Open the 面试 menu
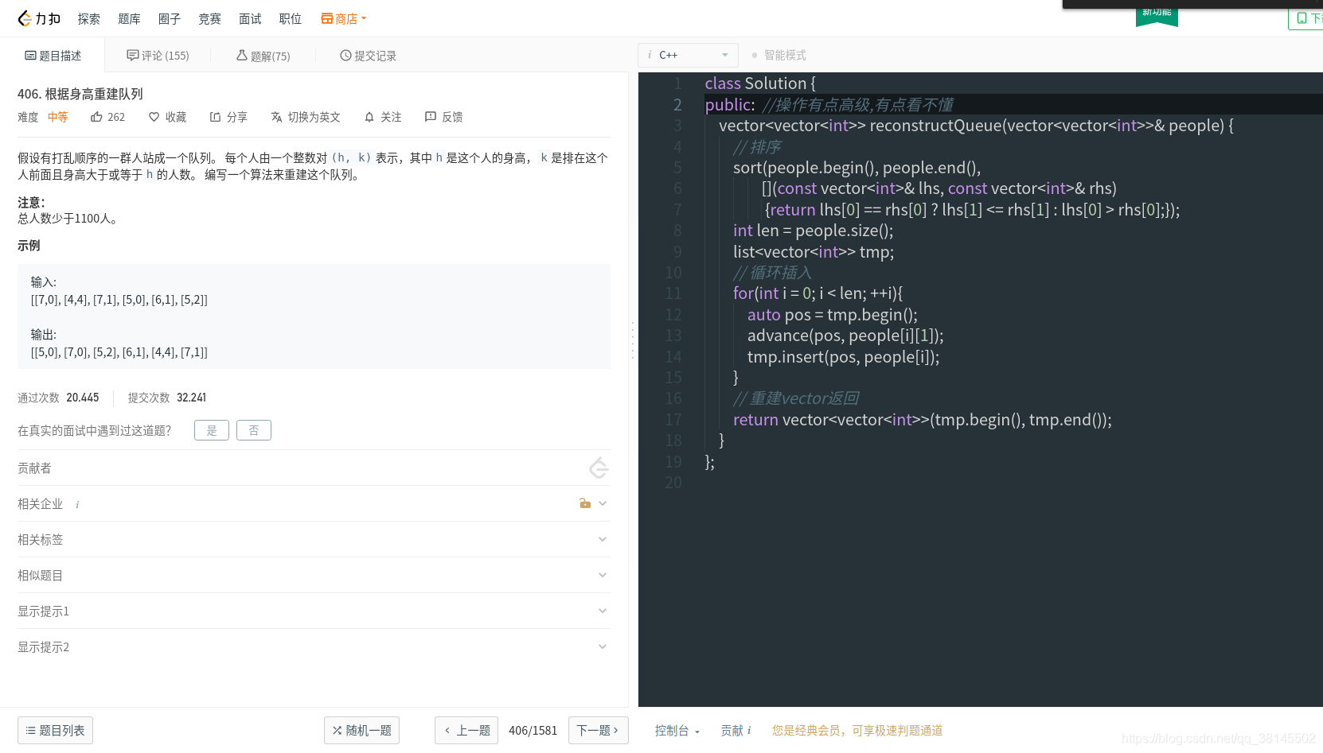 (x=250, y=18)
